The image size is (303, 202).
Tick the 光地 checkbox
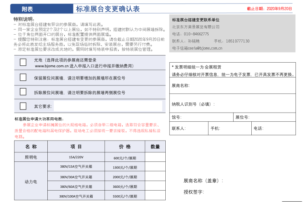[23, 62]
